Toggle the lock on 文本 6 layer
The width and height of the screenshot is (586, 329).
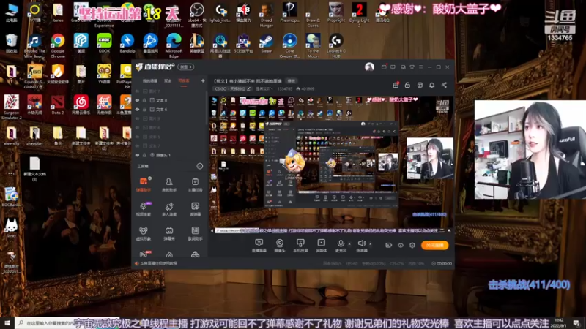tap(144, 109)
